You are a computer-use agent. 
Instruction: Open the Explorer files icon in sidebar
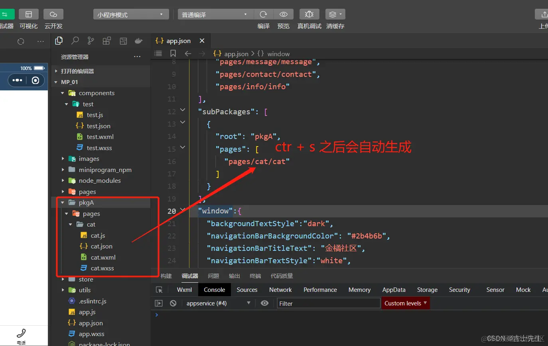pos(59,41)
